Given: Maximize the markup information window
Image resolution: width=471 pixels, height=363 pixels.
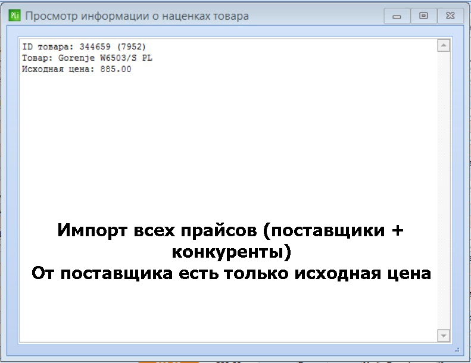Looking at the screenshot, I should coord(423,16).
